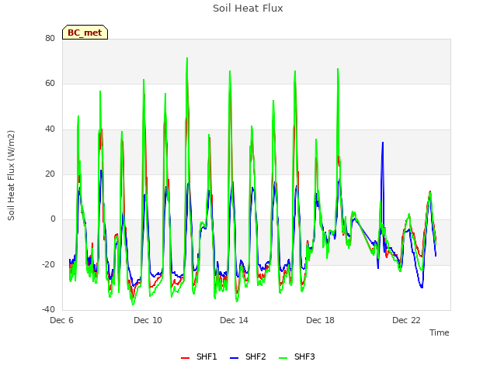Click the Time x-axis title
The image size is (497, 372).
(x=440, y=332)
